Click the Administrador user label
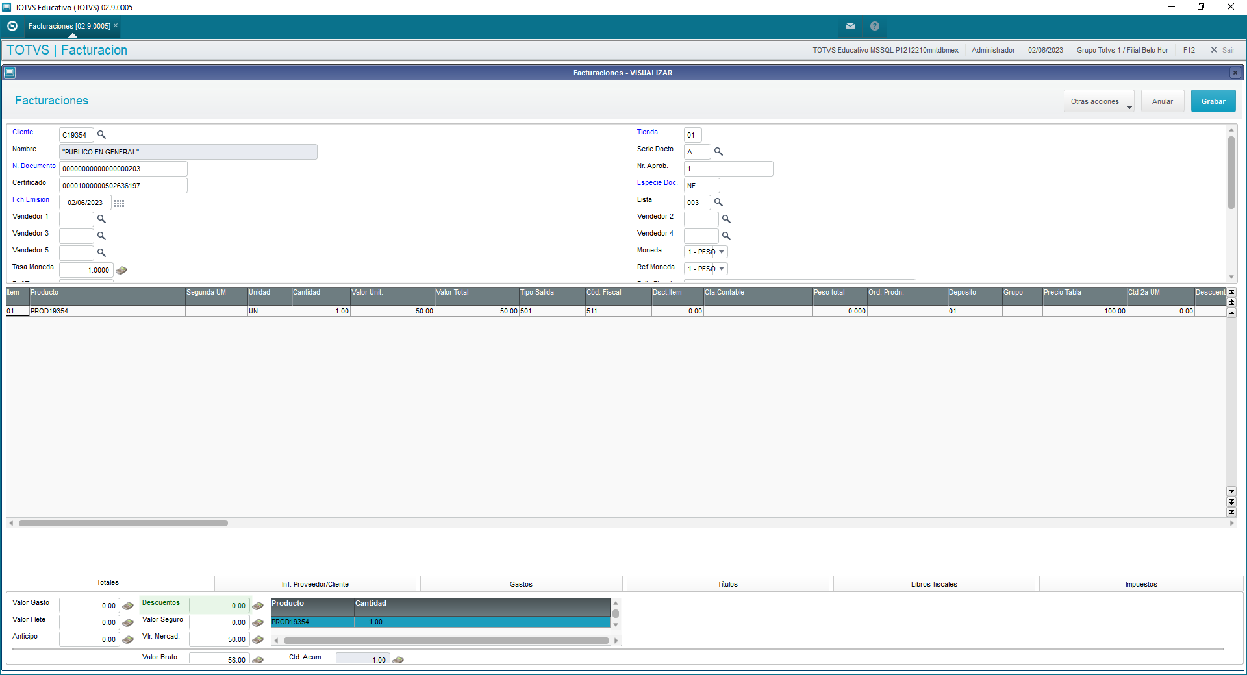Image resolution: width=1247 pixels, height=675 pixels. click(993, 50)
